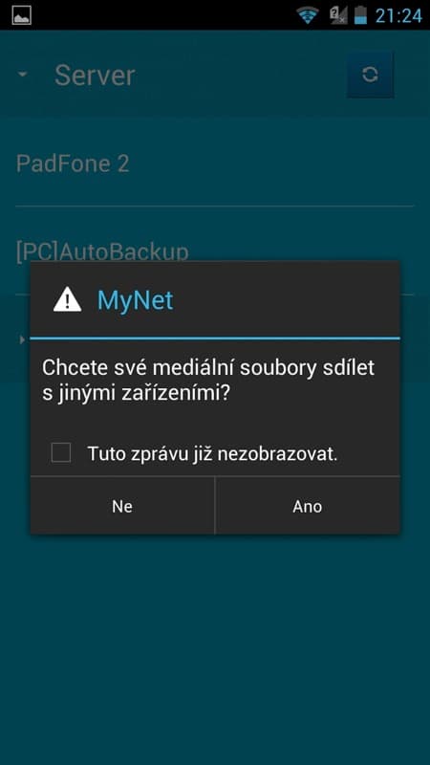Click the blue divider under the MyNet title

[x=215, y=338]
